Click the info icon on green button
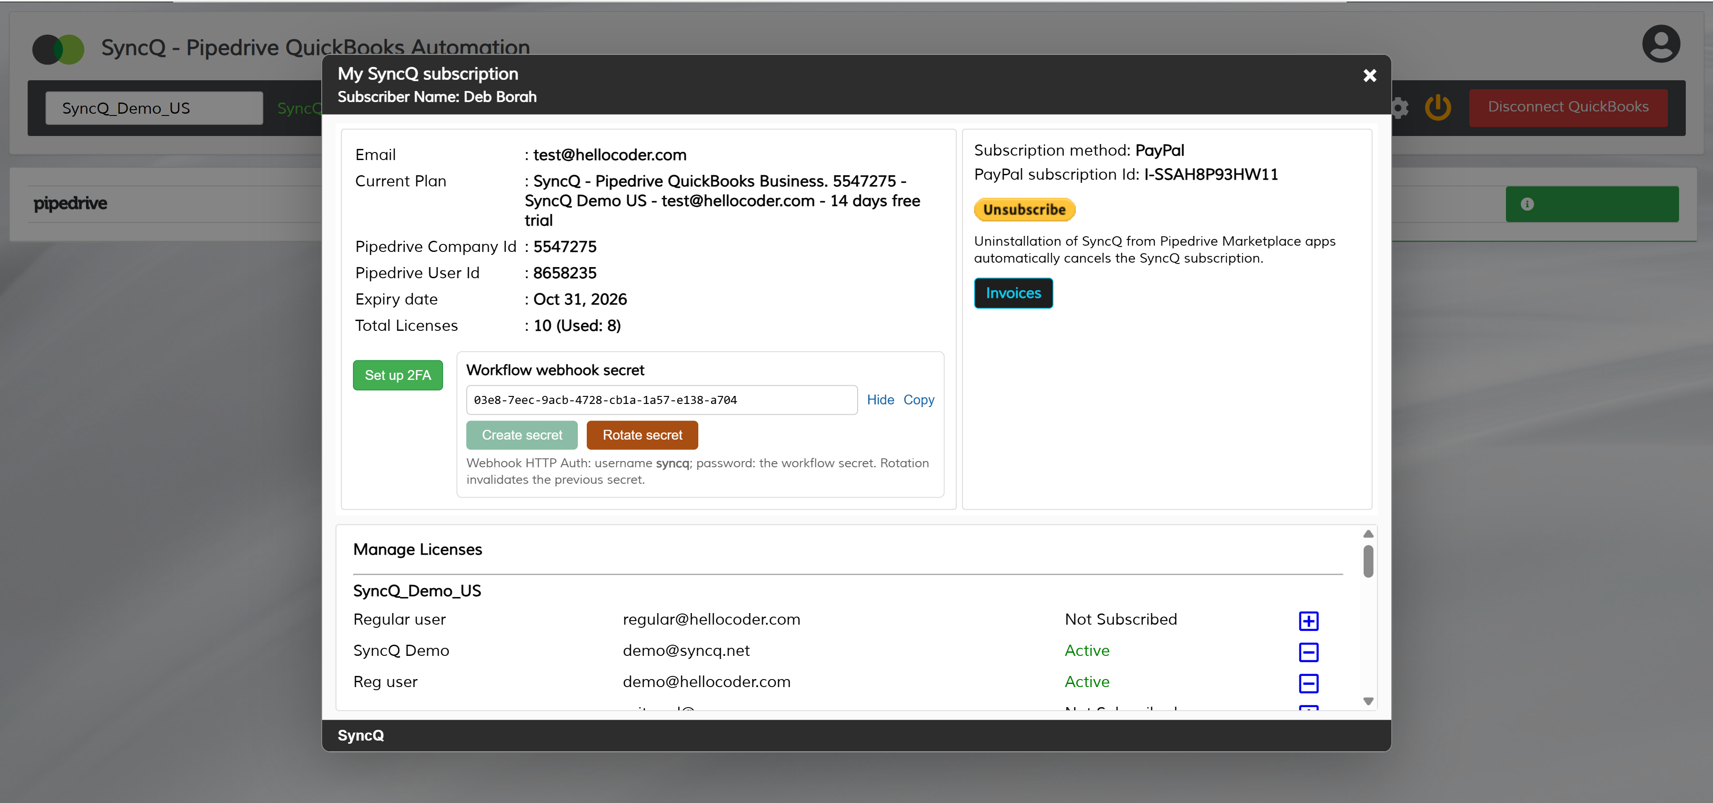The width and height of the screenshot is (1713, 803). 1527,204
